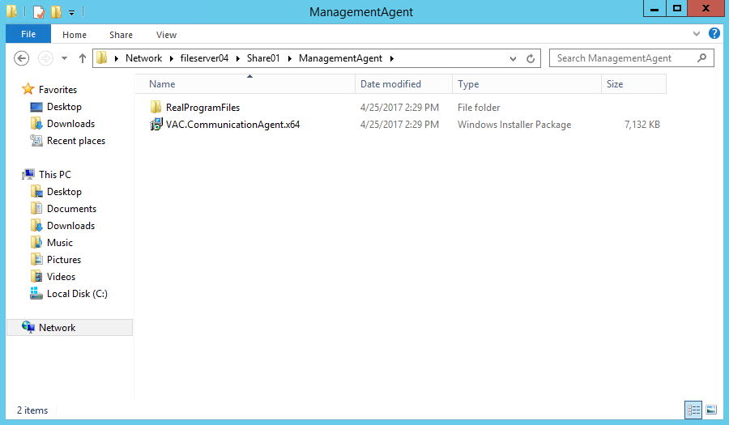Click the Videos folder icon
729x425 pixels.
[x=36, y=276]
